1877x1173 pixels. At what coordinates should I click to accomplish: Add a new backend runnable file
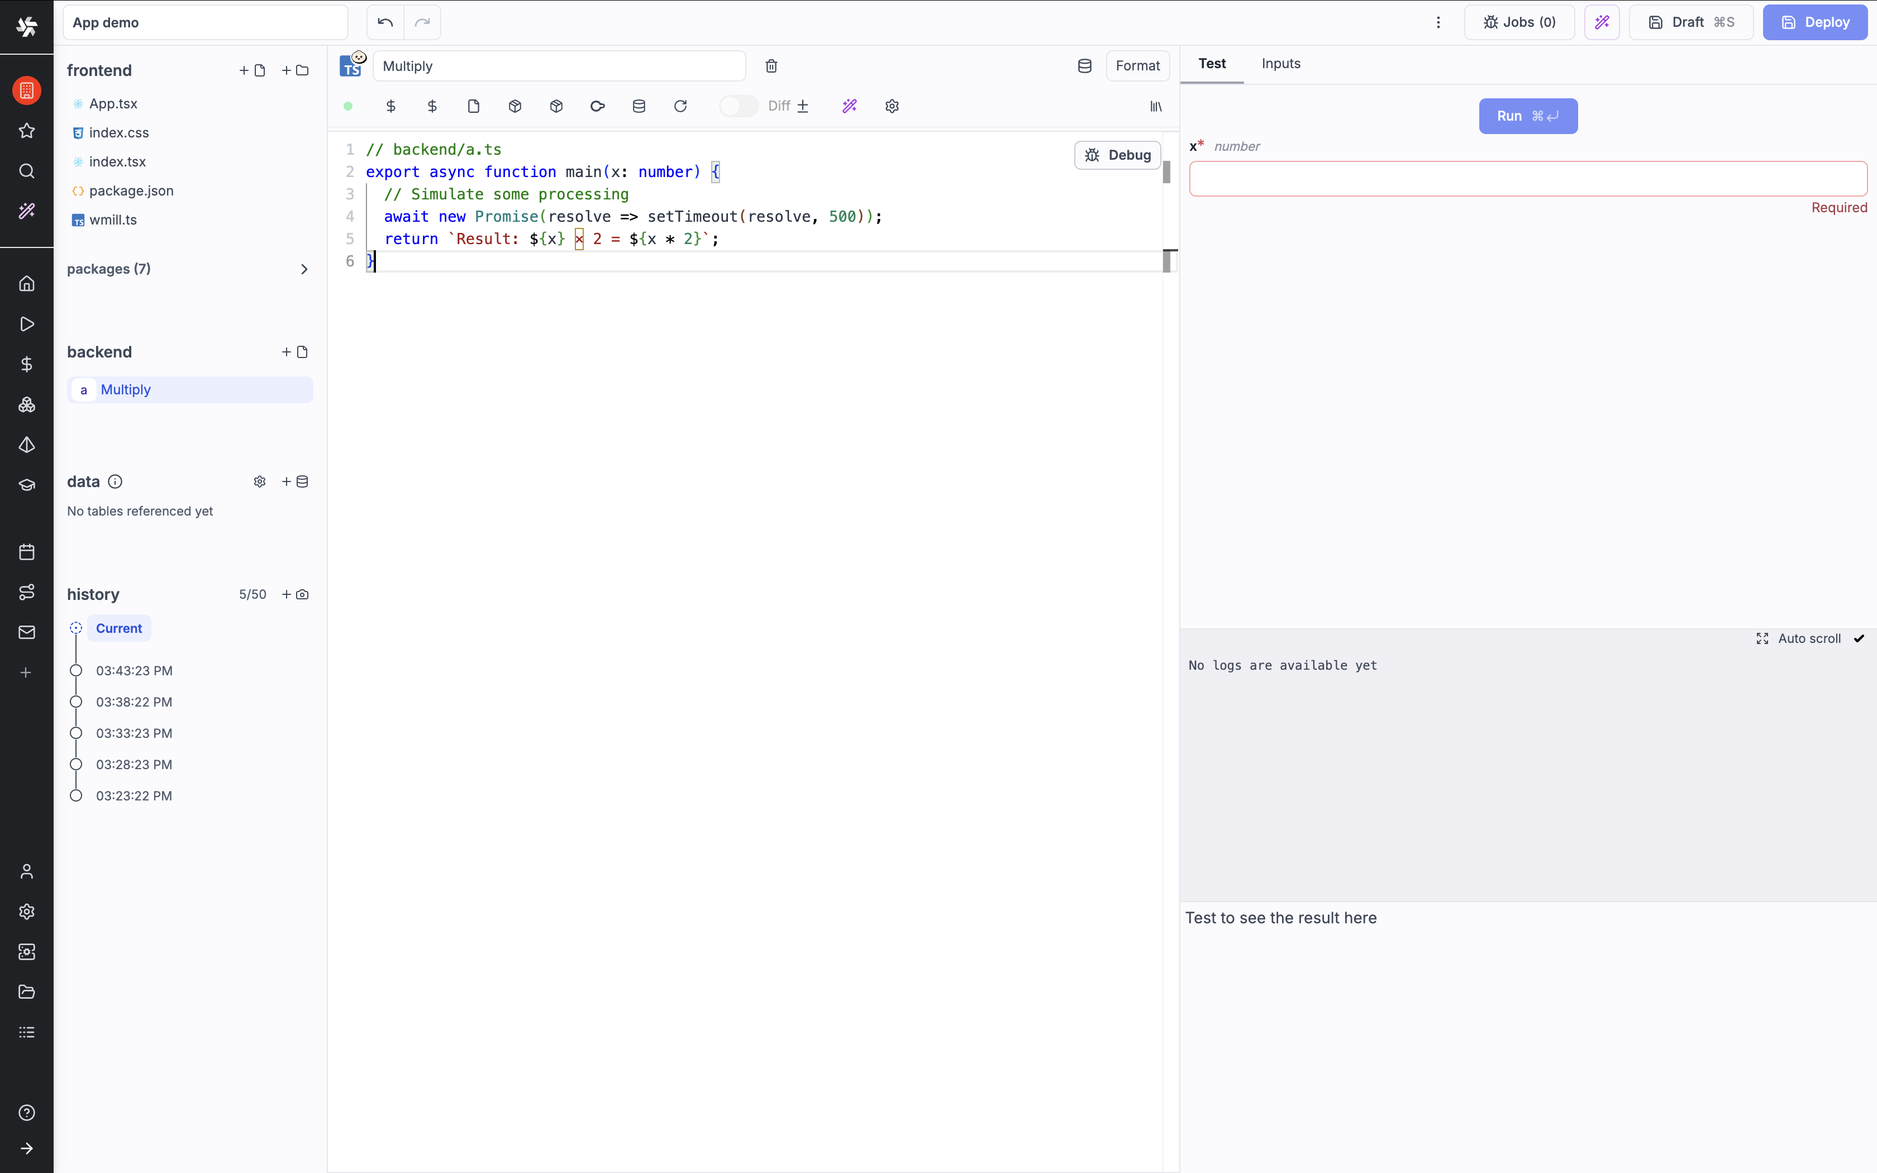295,352
